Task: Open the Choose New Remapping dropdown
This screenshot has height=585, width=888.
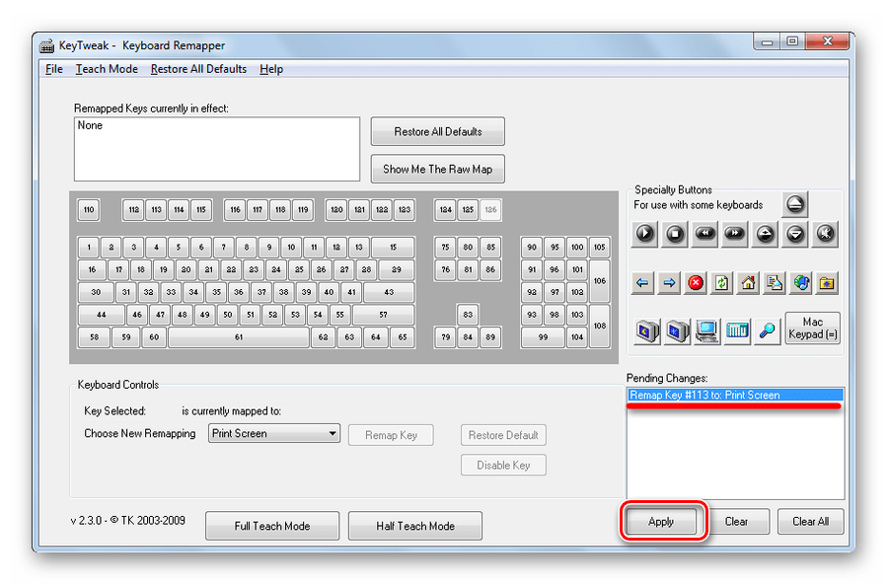Action: (x=274, y=433)
